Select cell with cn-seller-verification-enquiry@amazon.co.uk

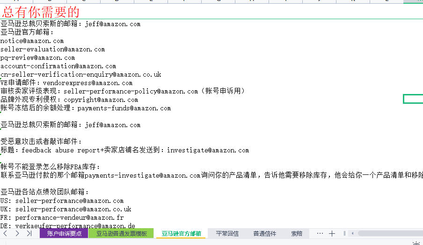click(80, 74)
